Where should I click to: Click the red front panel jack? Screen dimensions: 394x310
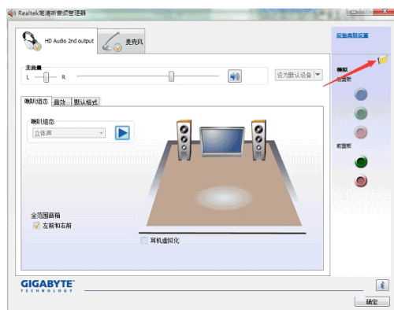[x=361, y=181]
